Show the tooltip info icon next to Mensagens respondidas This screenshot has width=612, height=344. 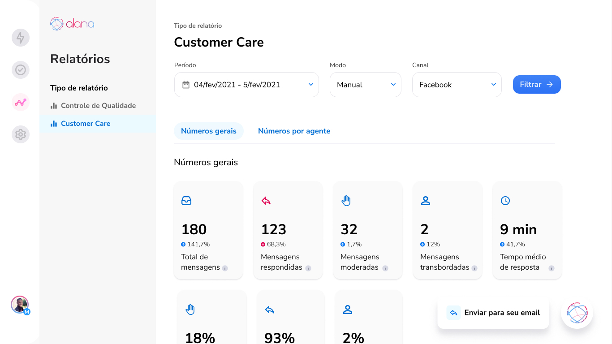(308, 268)
